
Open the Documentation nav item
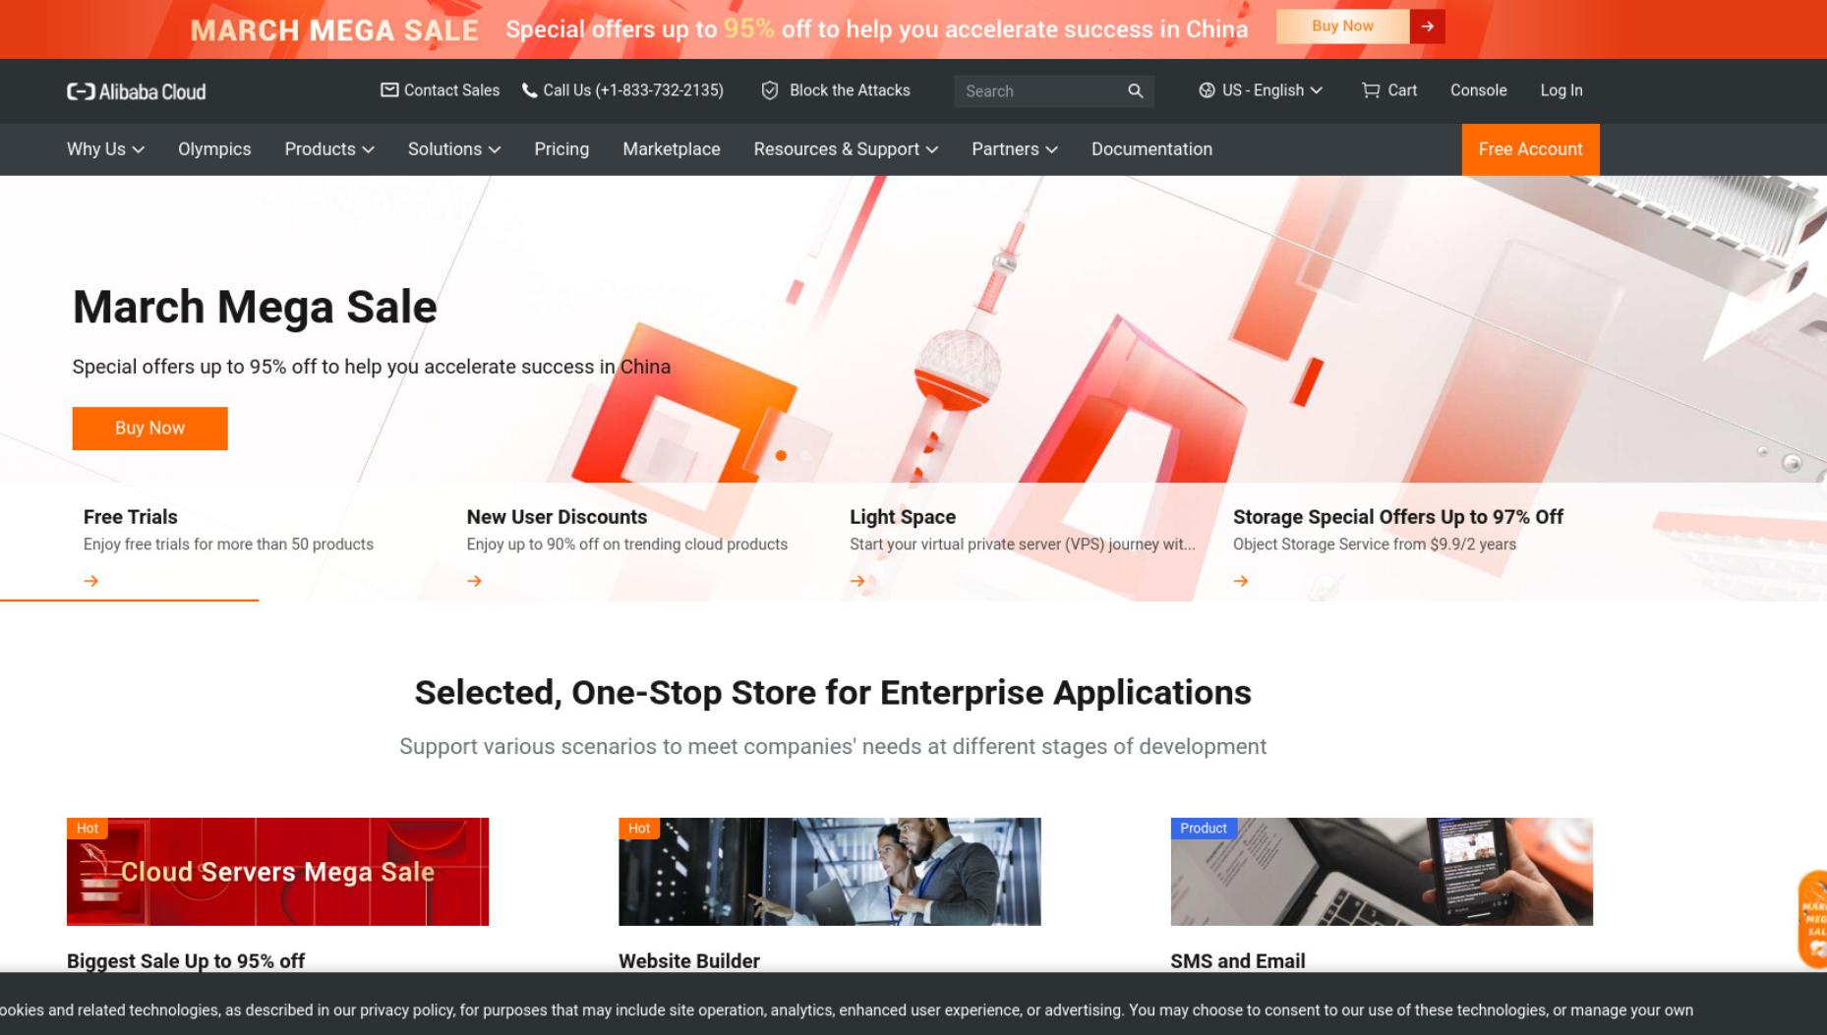pos(1151,149)
